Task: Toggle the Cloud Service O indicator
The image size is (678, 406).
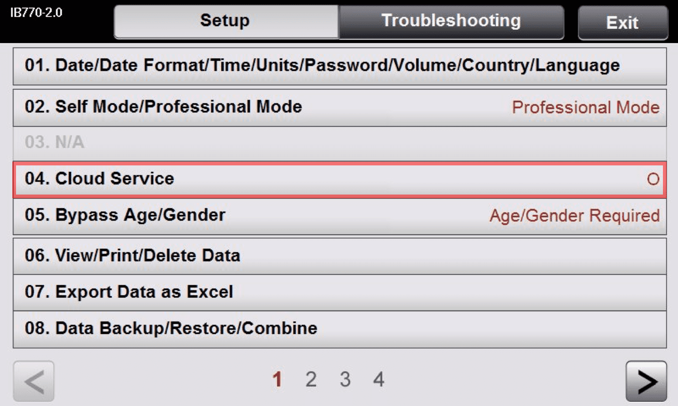Action: (x=653, y=179)
